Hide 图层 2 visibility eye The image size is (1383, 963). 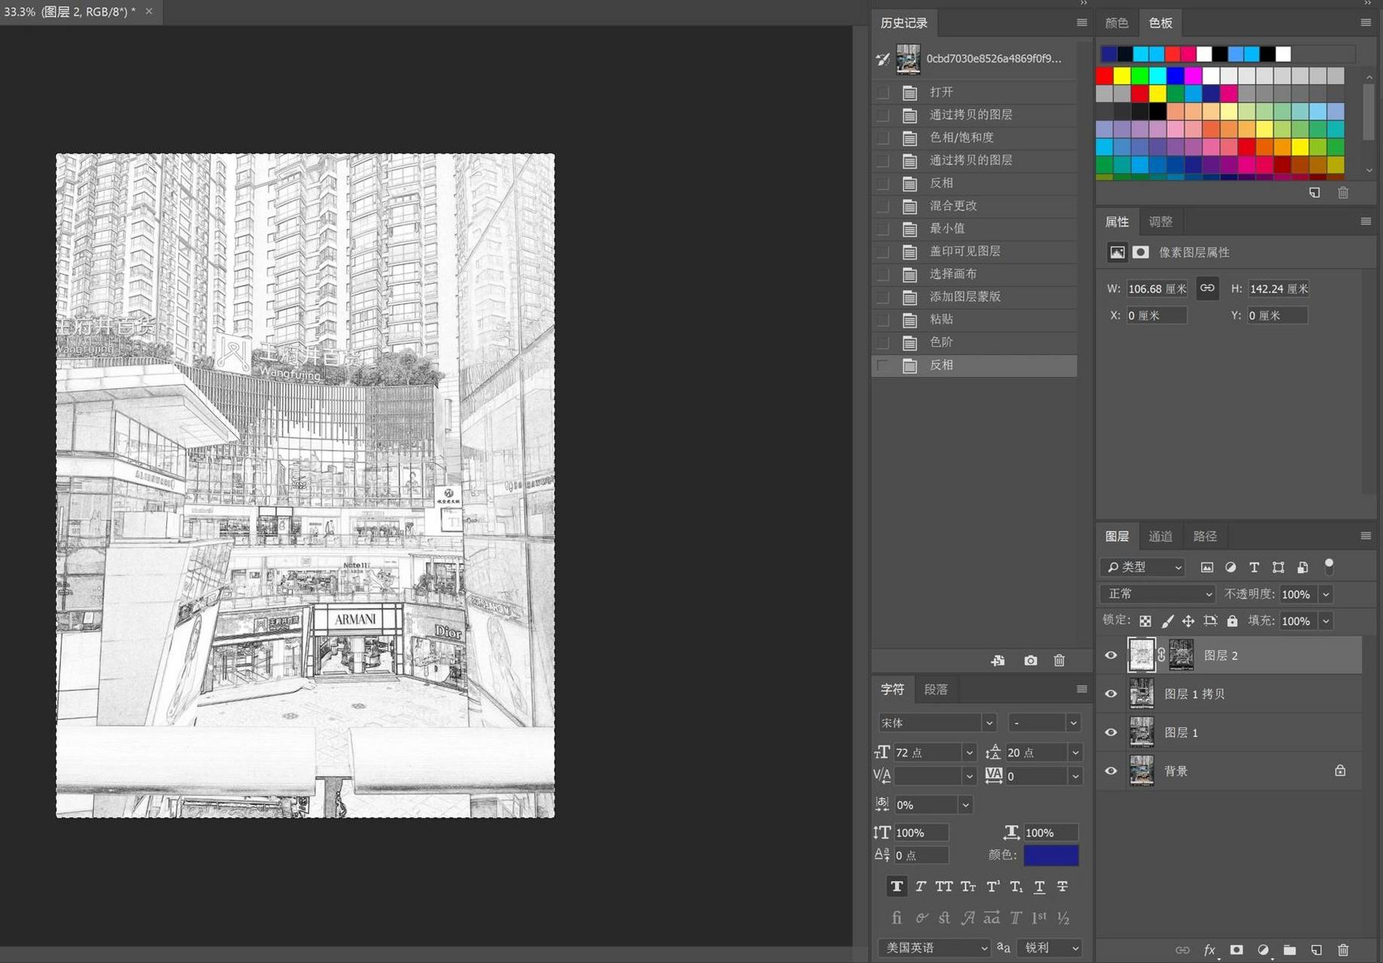1111,655
